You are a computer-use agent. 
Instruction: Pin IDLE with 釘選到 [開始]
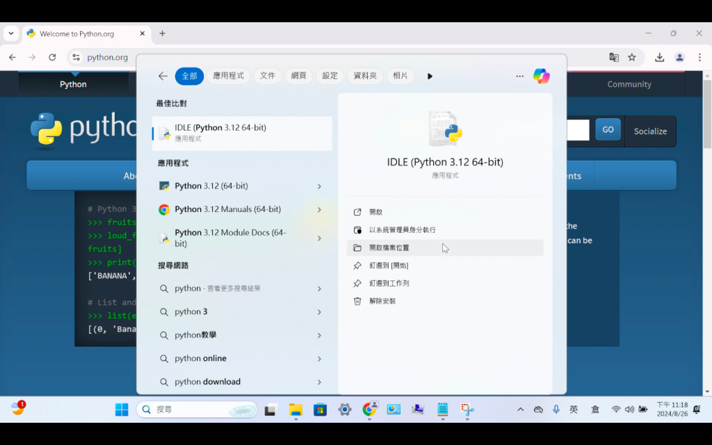click(445, 265)
